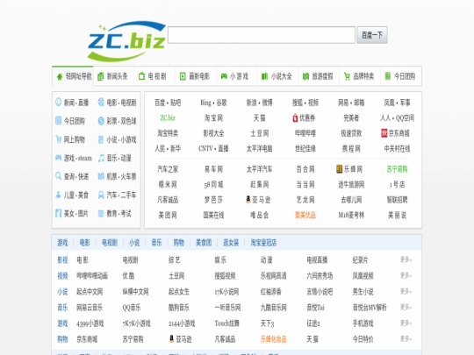
Task: Click the icon beside 今日团购 tab
Action: click(x=388, y=76)
